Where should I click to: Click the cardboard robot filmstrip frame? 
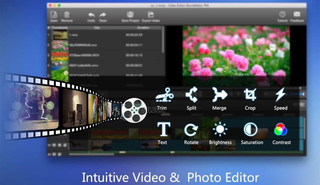[75, 108]
